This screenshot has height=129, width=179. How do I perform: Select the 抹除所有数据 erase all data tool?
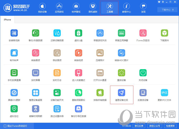coord(100,95)
